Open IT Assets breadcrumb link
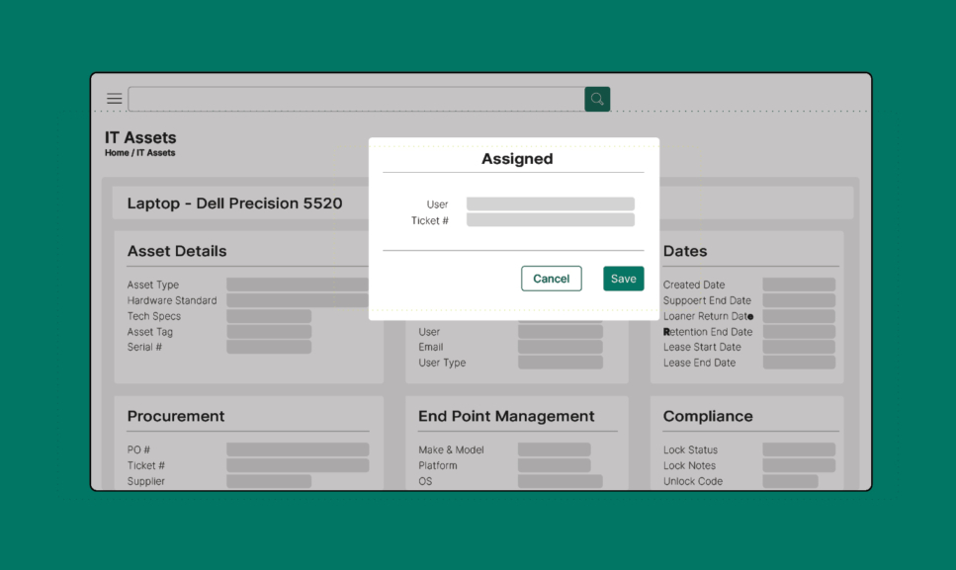Viewport: 956px width, 570px height. [x=156, y=153]
